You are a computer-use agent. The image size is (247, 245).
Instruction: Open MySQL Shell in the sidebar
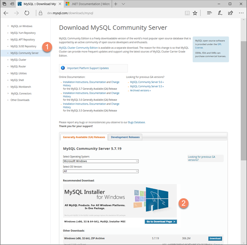[17, 80]
